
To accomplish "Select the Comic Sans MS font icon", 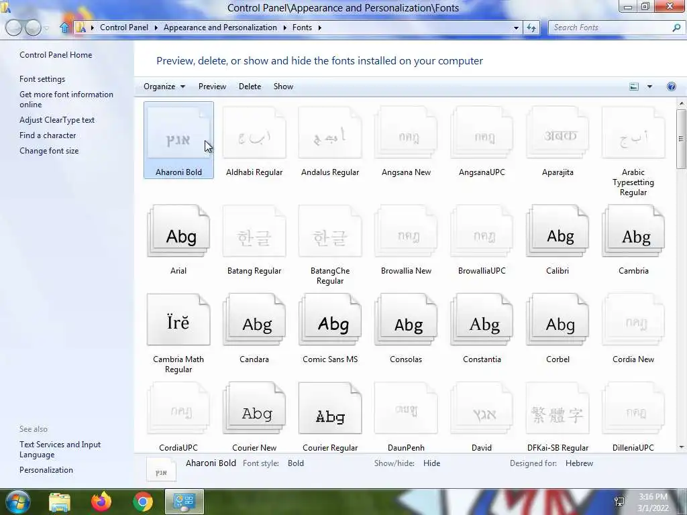I will tap(330, 320).
